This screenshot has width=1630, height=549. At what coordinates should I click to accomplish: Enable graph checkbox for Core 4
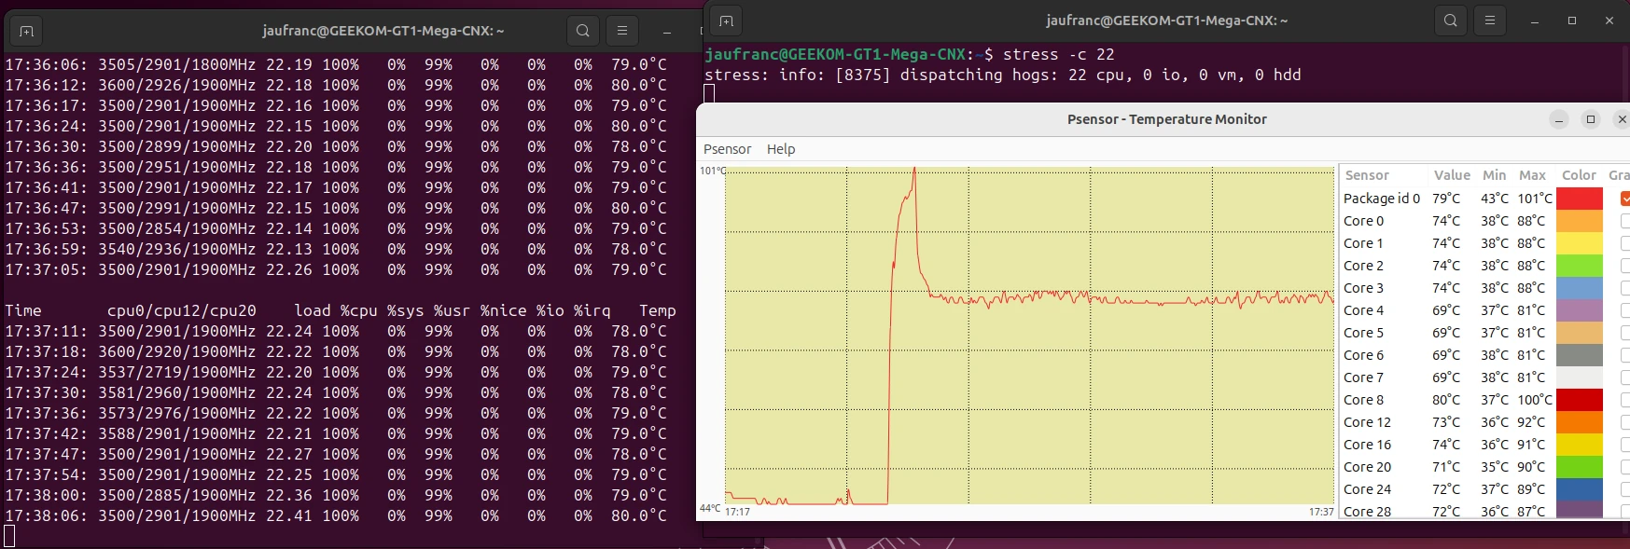point(1625,310)
